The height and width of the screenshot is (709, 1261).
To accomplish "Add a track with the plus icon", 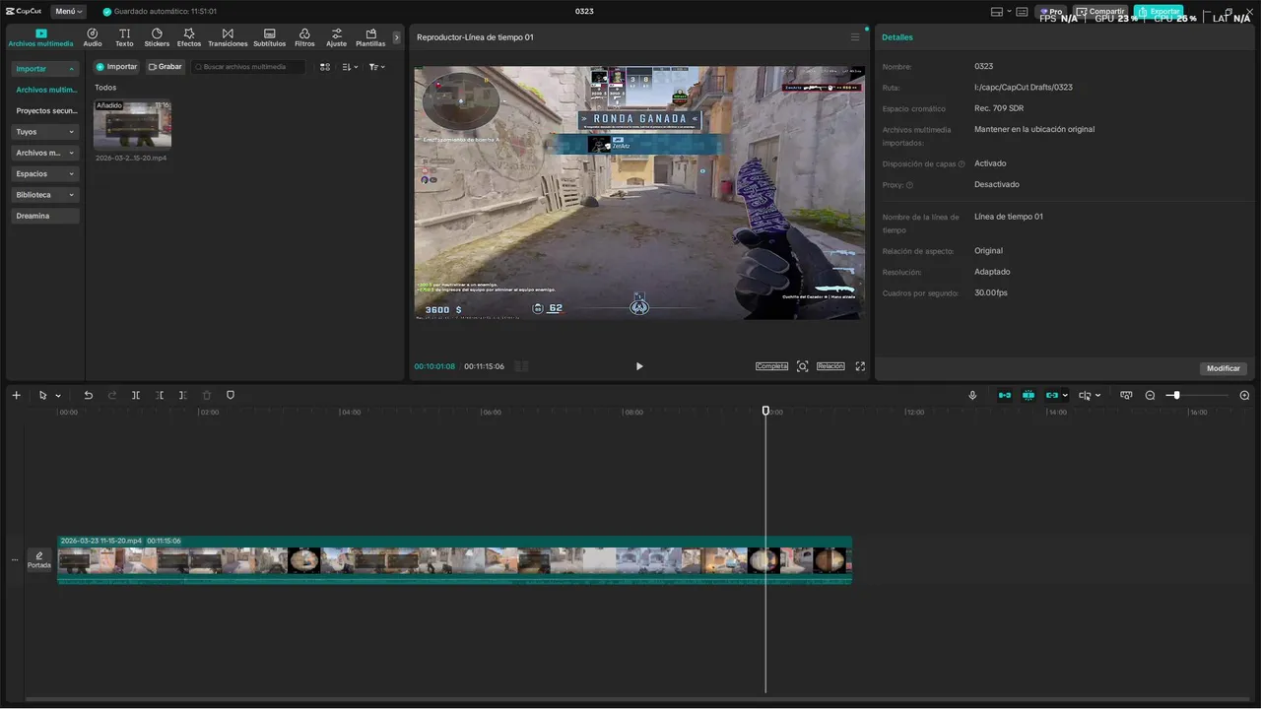I will (x=16, y=395).
